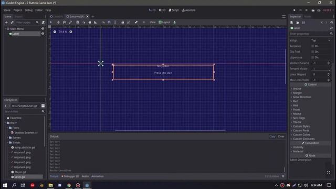336x189 pixels.
Task: Open the AssetLib workspace
Action: [x=188, y=10]
